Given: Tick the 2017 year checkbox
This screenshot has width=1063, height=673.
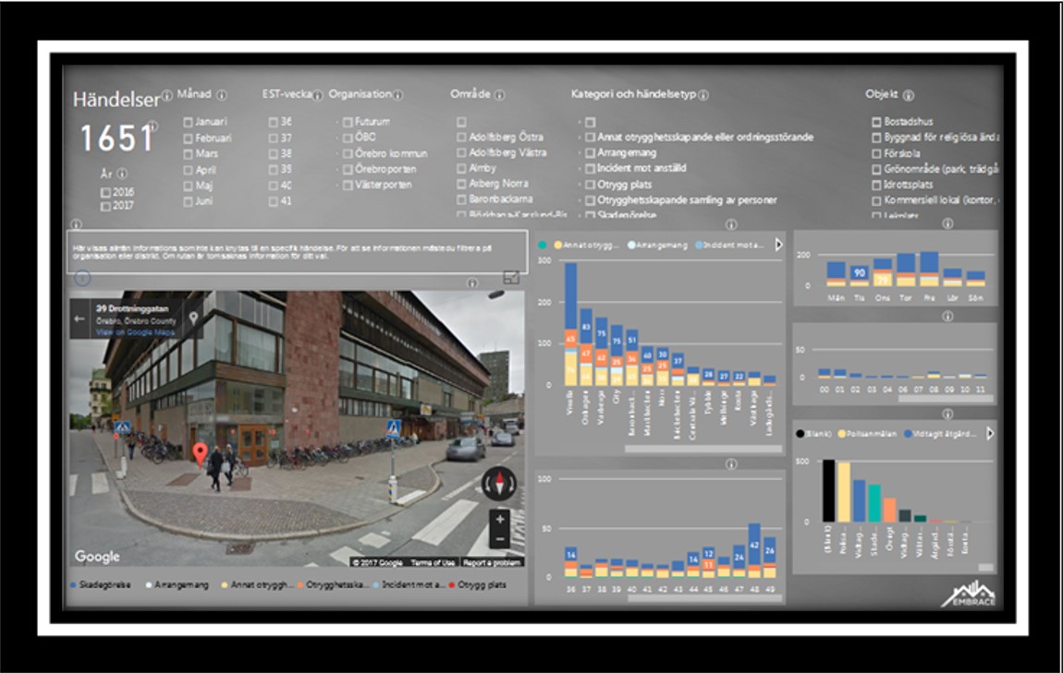Looking at the screenshot, I should (105, 206).
